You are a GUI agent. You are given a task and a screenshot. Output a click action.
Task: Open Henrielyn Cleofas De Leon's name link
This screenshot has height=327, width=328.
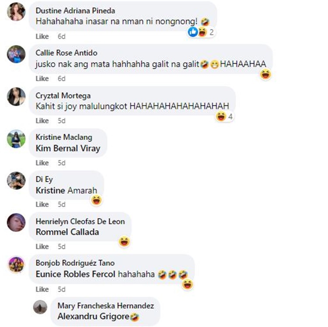coord(80,221)
